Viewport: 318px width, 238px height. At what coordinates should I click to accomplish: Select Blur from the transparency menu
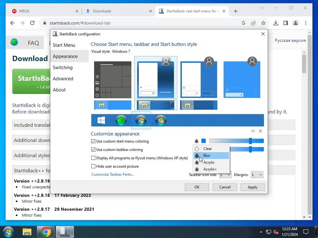pos(211,156)
